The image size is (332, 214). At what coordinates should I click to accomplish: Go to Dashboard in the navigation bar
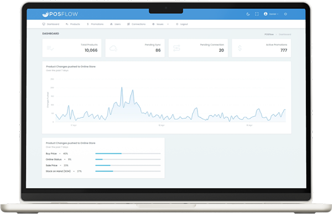point(51,24)
